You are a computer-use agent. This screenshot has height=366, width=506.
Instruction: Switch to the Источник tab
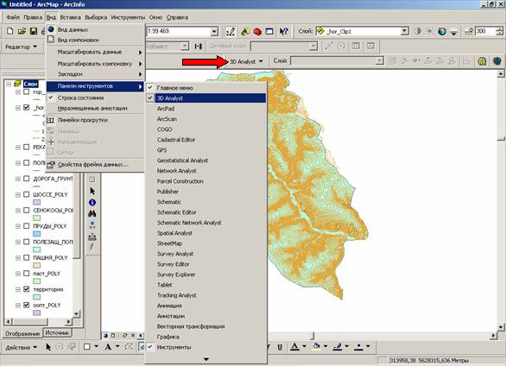click(57, 333)
